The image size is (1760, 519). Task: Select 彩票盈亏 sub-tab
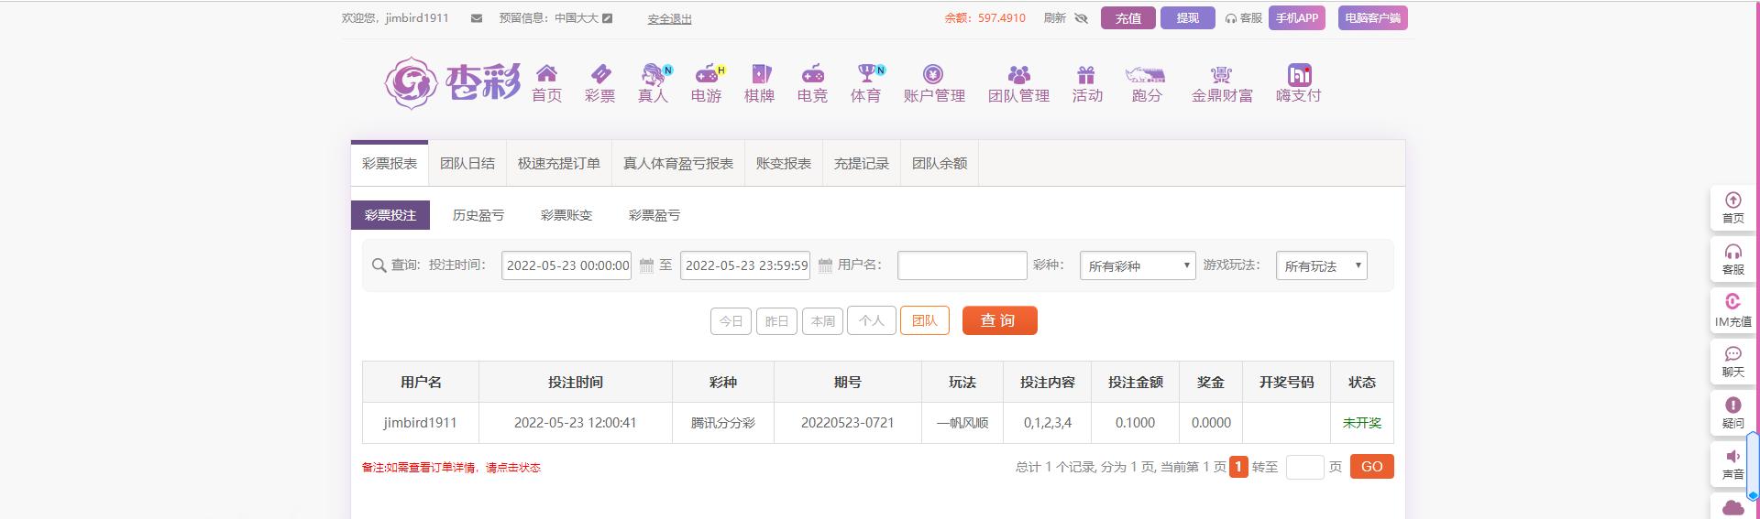point(654,215)
